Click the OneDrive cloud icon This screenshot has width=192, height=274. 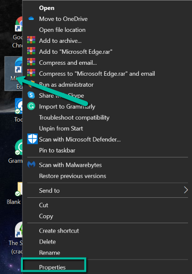[x=31, y=18]
